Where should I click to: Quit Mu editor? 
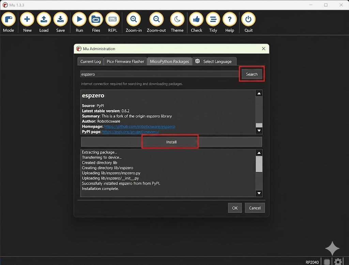[248, 22]
